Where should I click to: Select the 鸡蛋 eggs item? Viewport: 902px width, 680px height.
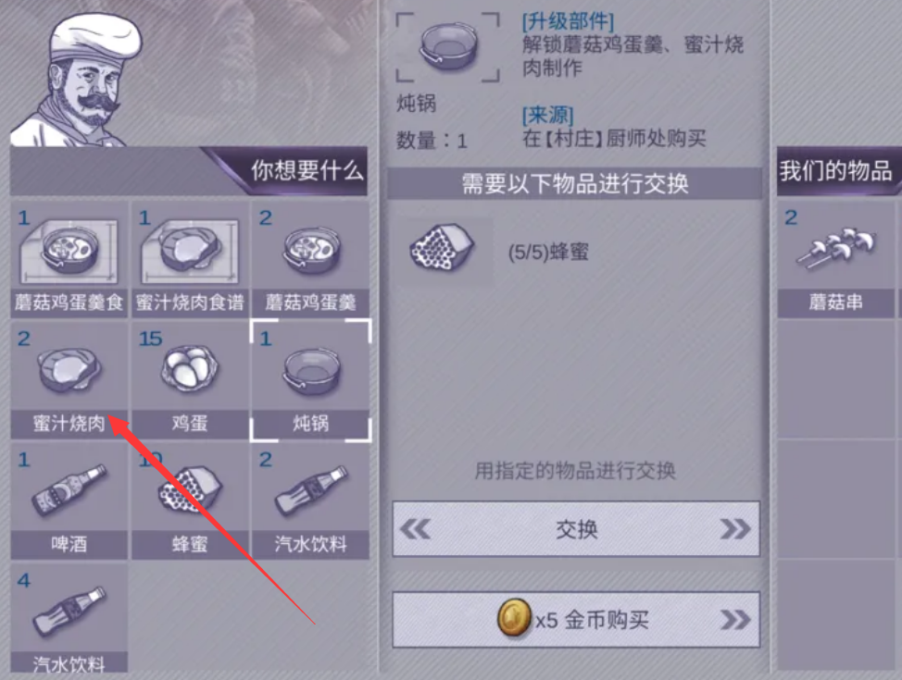pos(190,380)
